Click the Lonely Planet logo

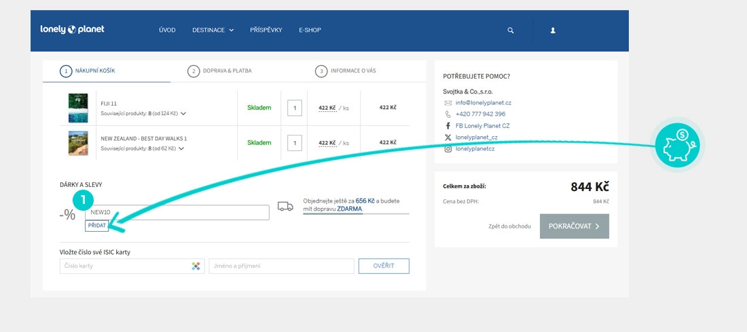(x=72, y=30)
